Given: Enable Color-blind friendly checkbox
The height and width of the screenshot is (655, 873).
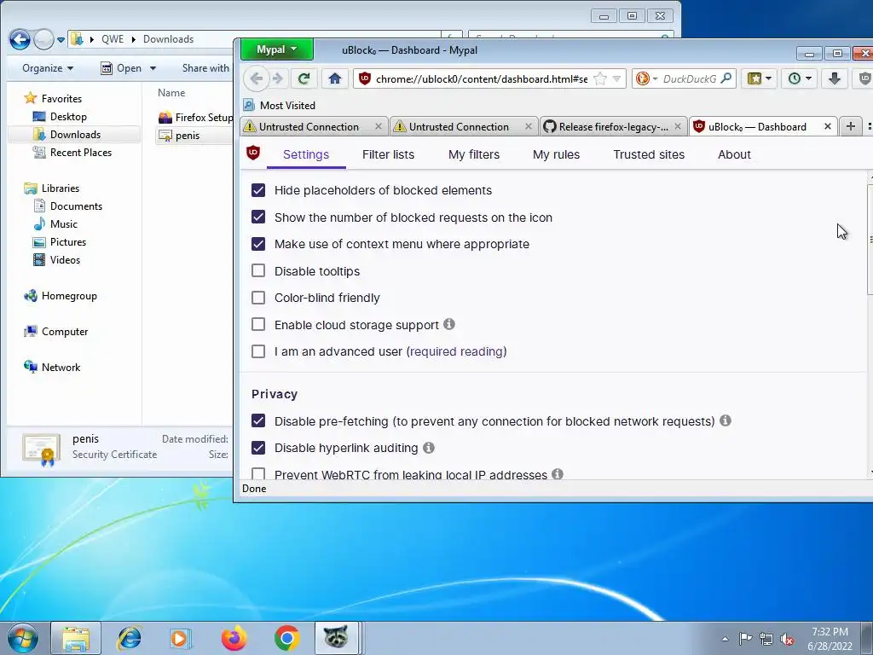Looking at the screenshot, I should (x=258, y=298).
